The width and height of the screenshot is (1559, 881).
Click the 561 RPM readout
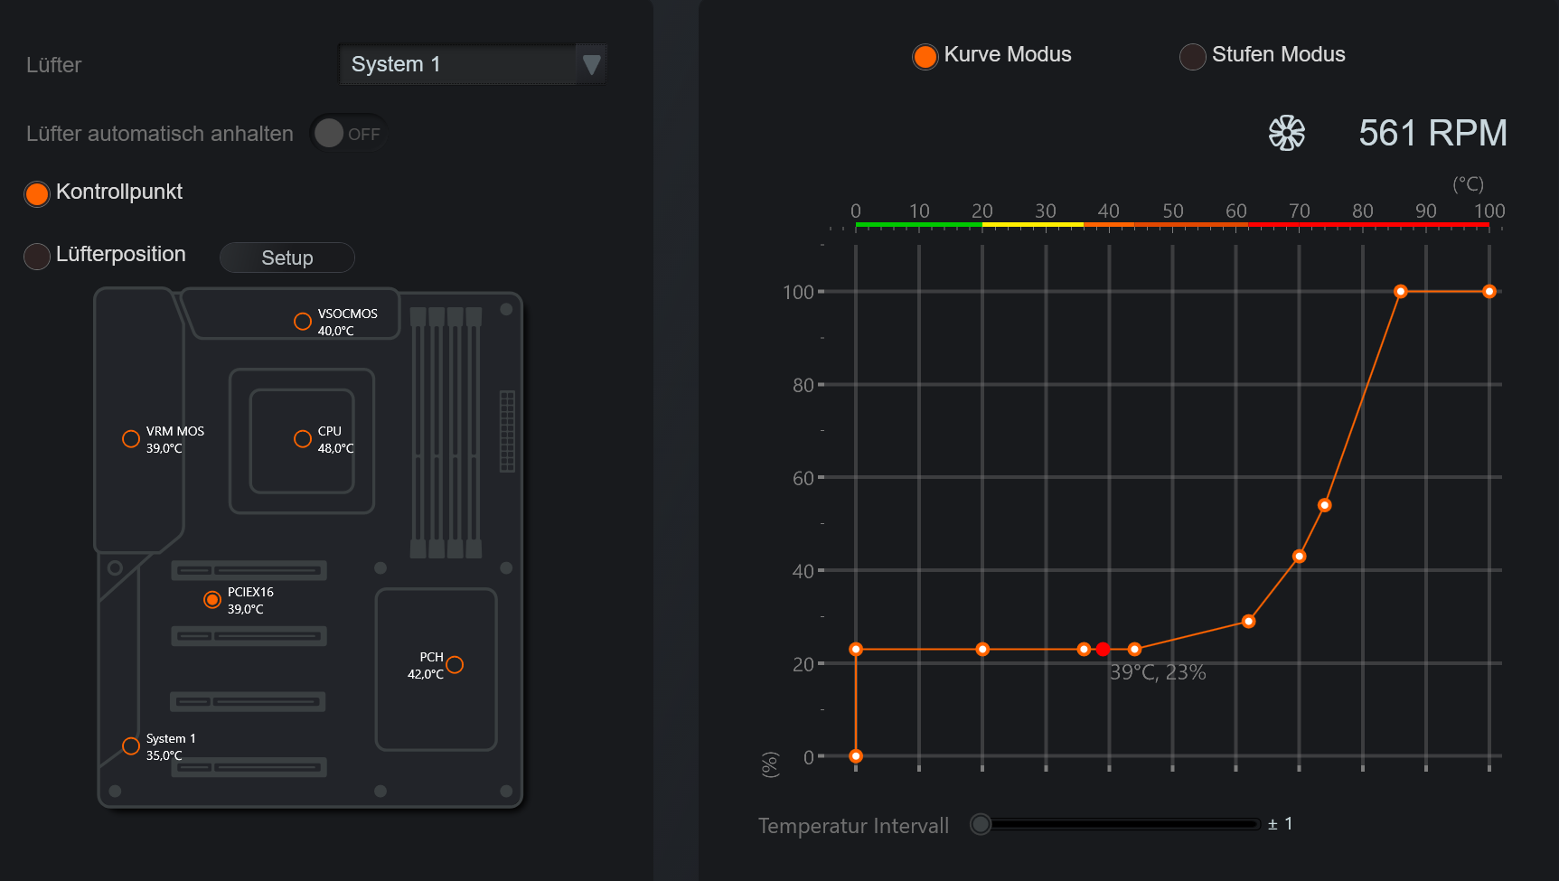[x=1432, y=133]
